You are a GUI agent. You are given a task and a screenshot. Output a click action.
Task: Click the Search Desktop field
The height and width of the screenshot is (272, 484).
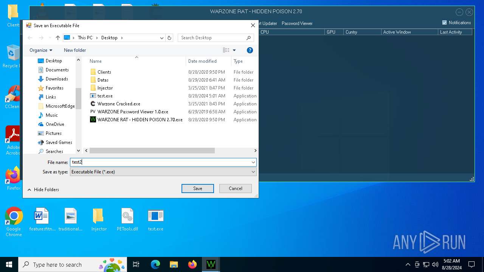click(x=212, y=38)
